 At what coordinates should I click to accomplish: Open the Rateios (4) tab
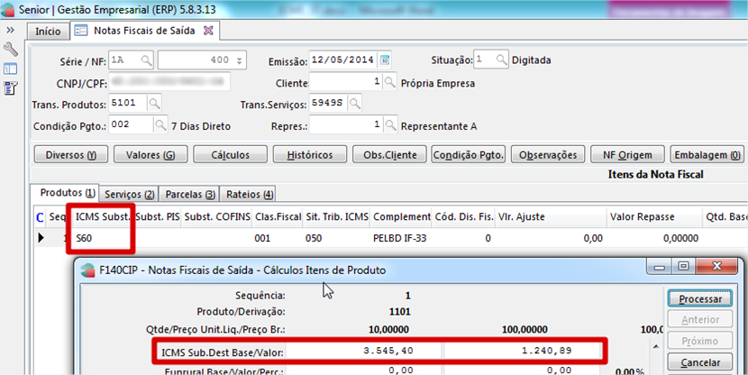tap(249, 194)
